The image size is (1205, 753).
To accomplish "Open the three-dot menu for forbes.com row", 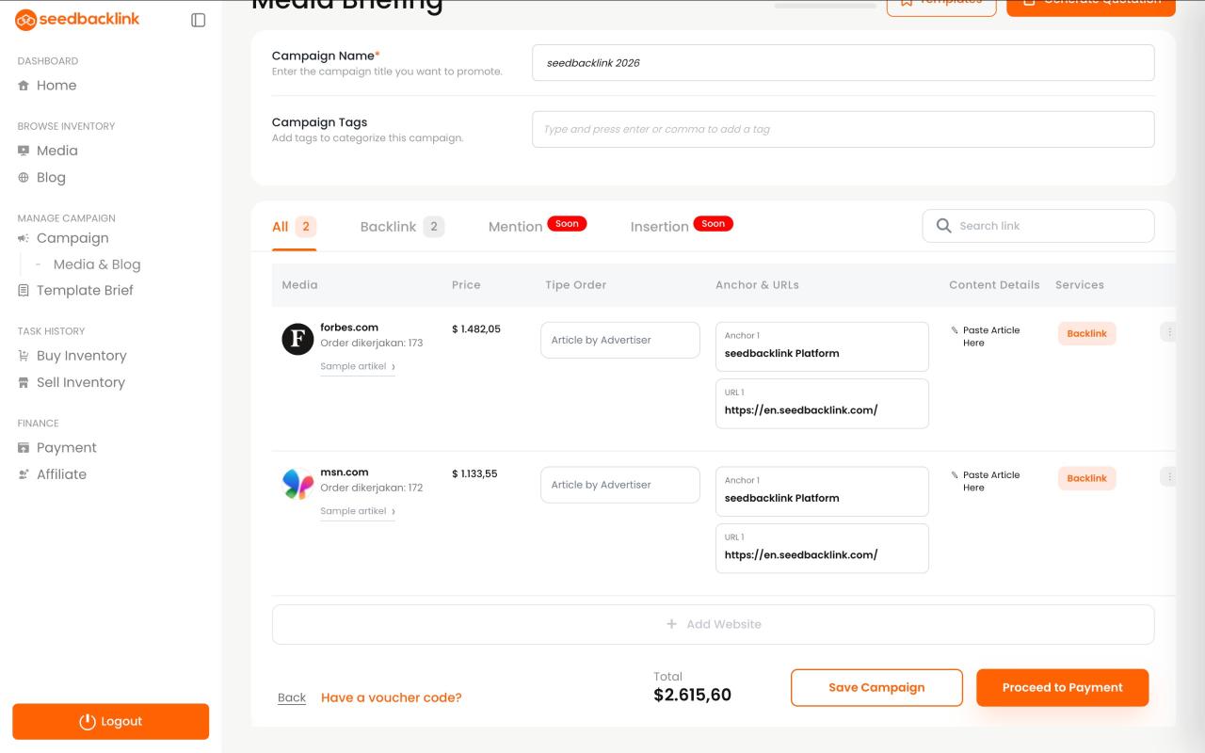I will tap(1169, 332).
